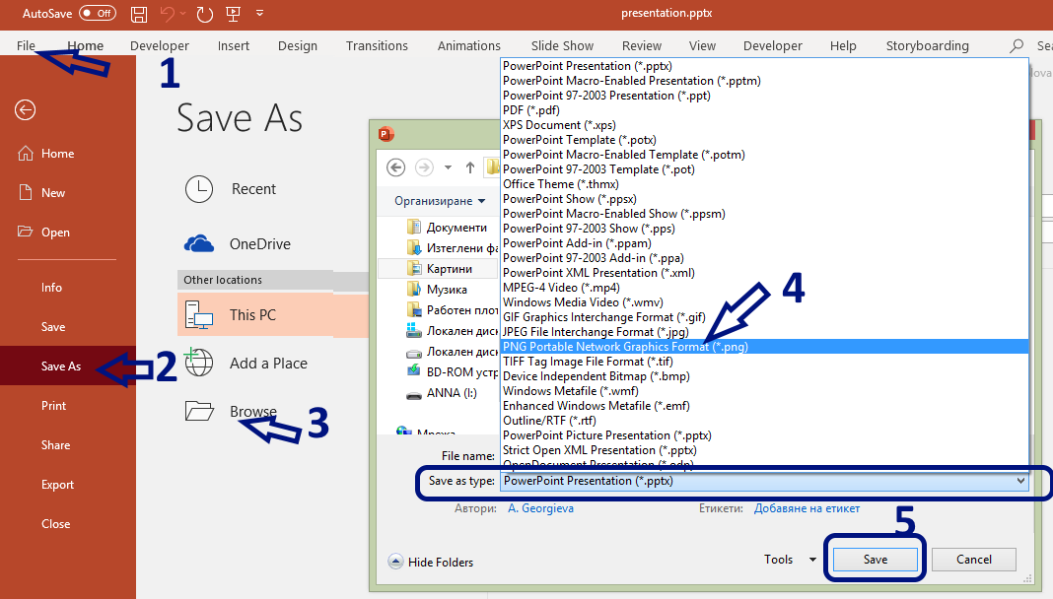Select the Animations tab

pyautogui.click(x=468, y=45)
